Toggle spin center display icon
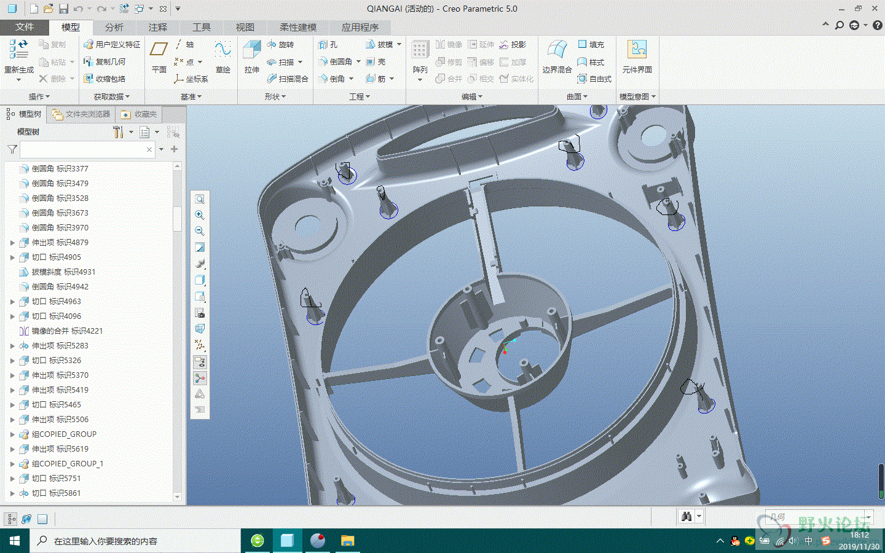885x553 pixels. pos(200,378)
